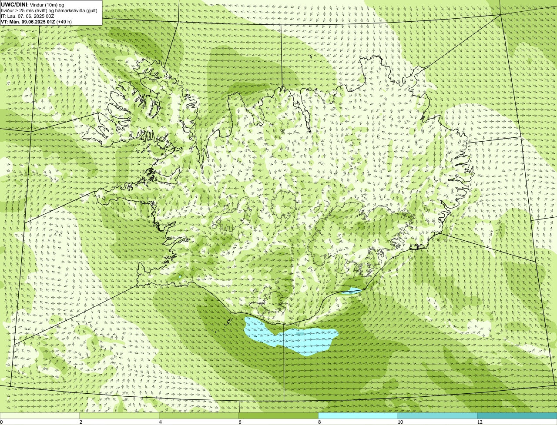Click the pale 0–2 legend color swatch

40,415
